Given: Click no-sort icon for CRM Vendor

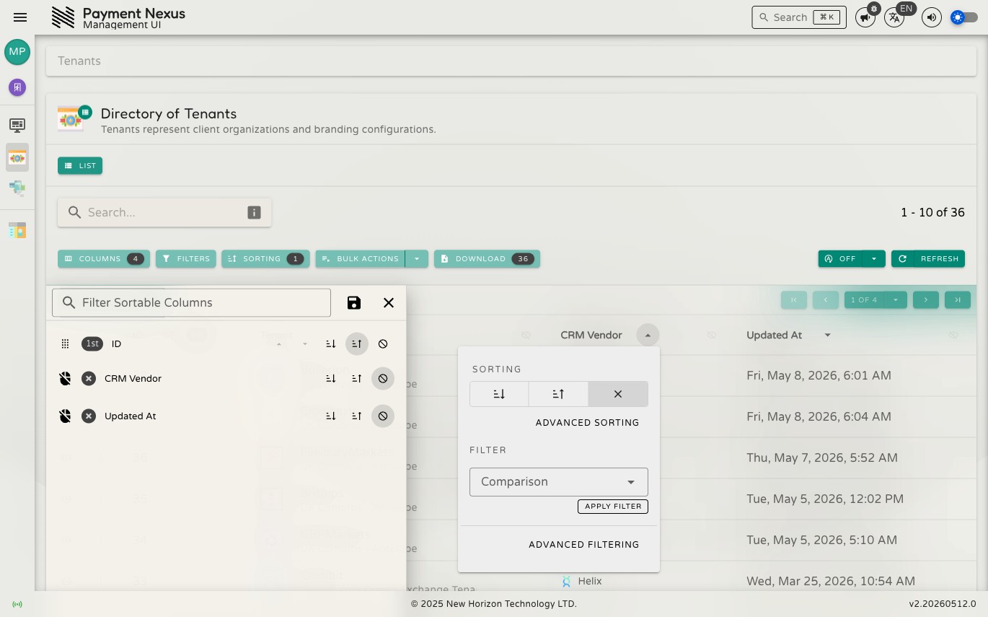Looking at the screenshot, I should pyautogui.click(x=383, y=378).
